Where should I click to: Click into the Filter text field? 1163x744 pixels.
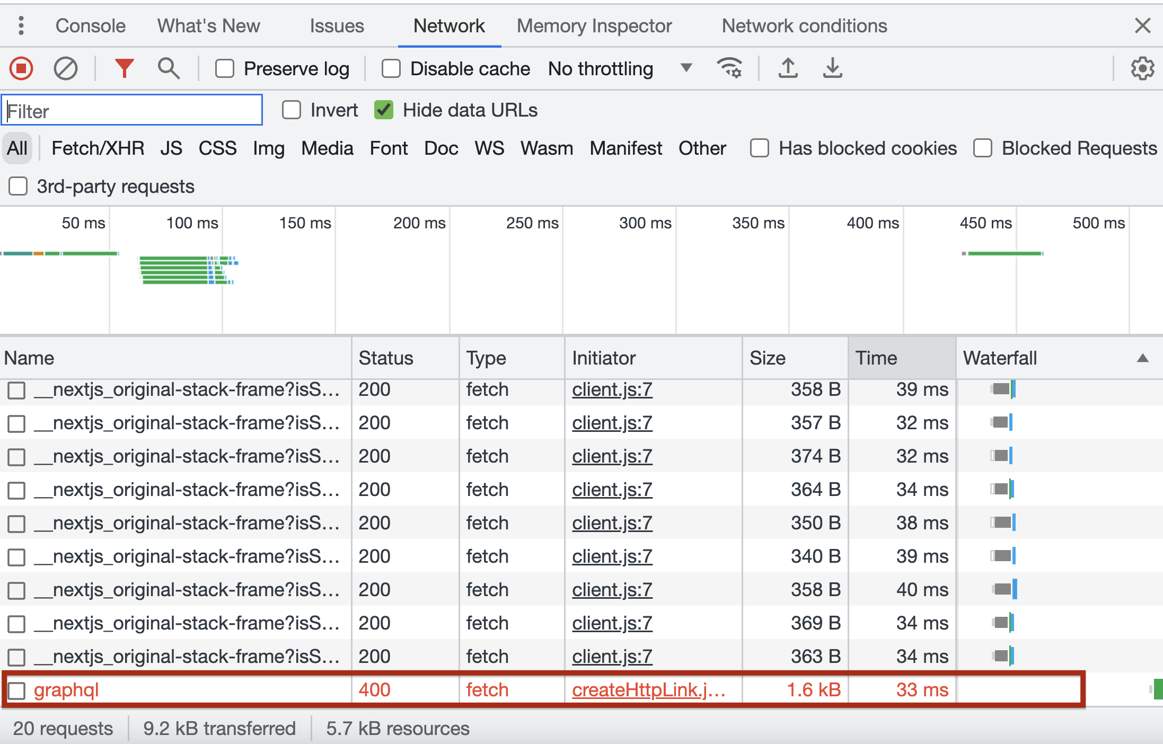(133, 111)
